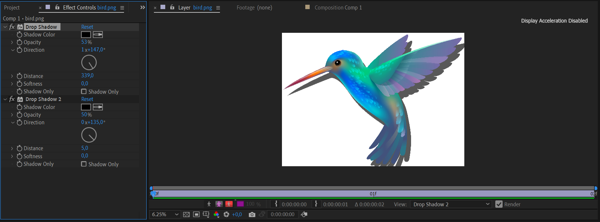Image resolution: width=600 pixels, height=222 pixels.
Task: Open the Composition Comp 1 tab
Action: tap(338, 7)
